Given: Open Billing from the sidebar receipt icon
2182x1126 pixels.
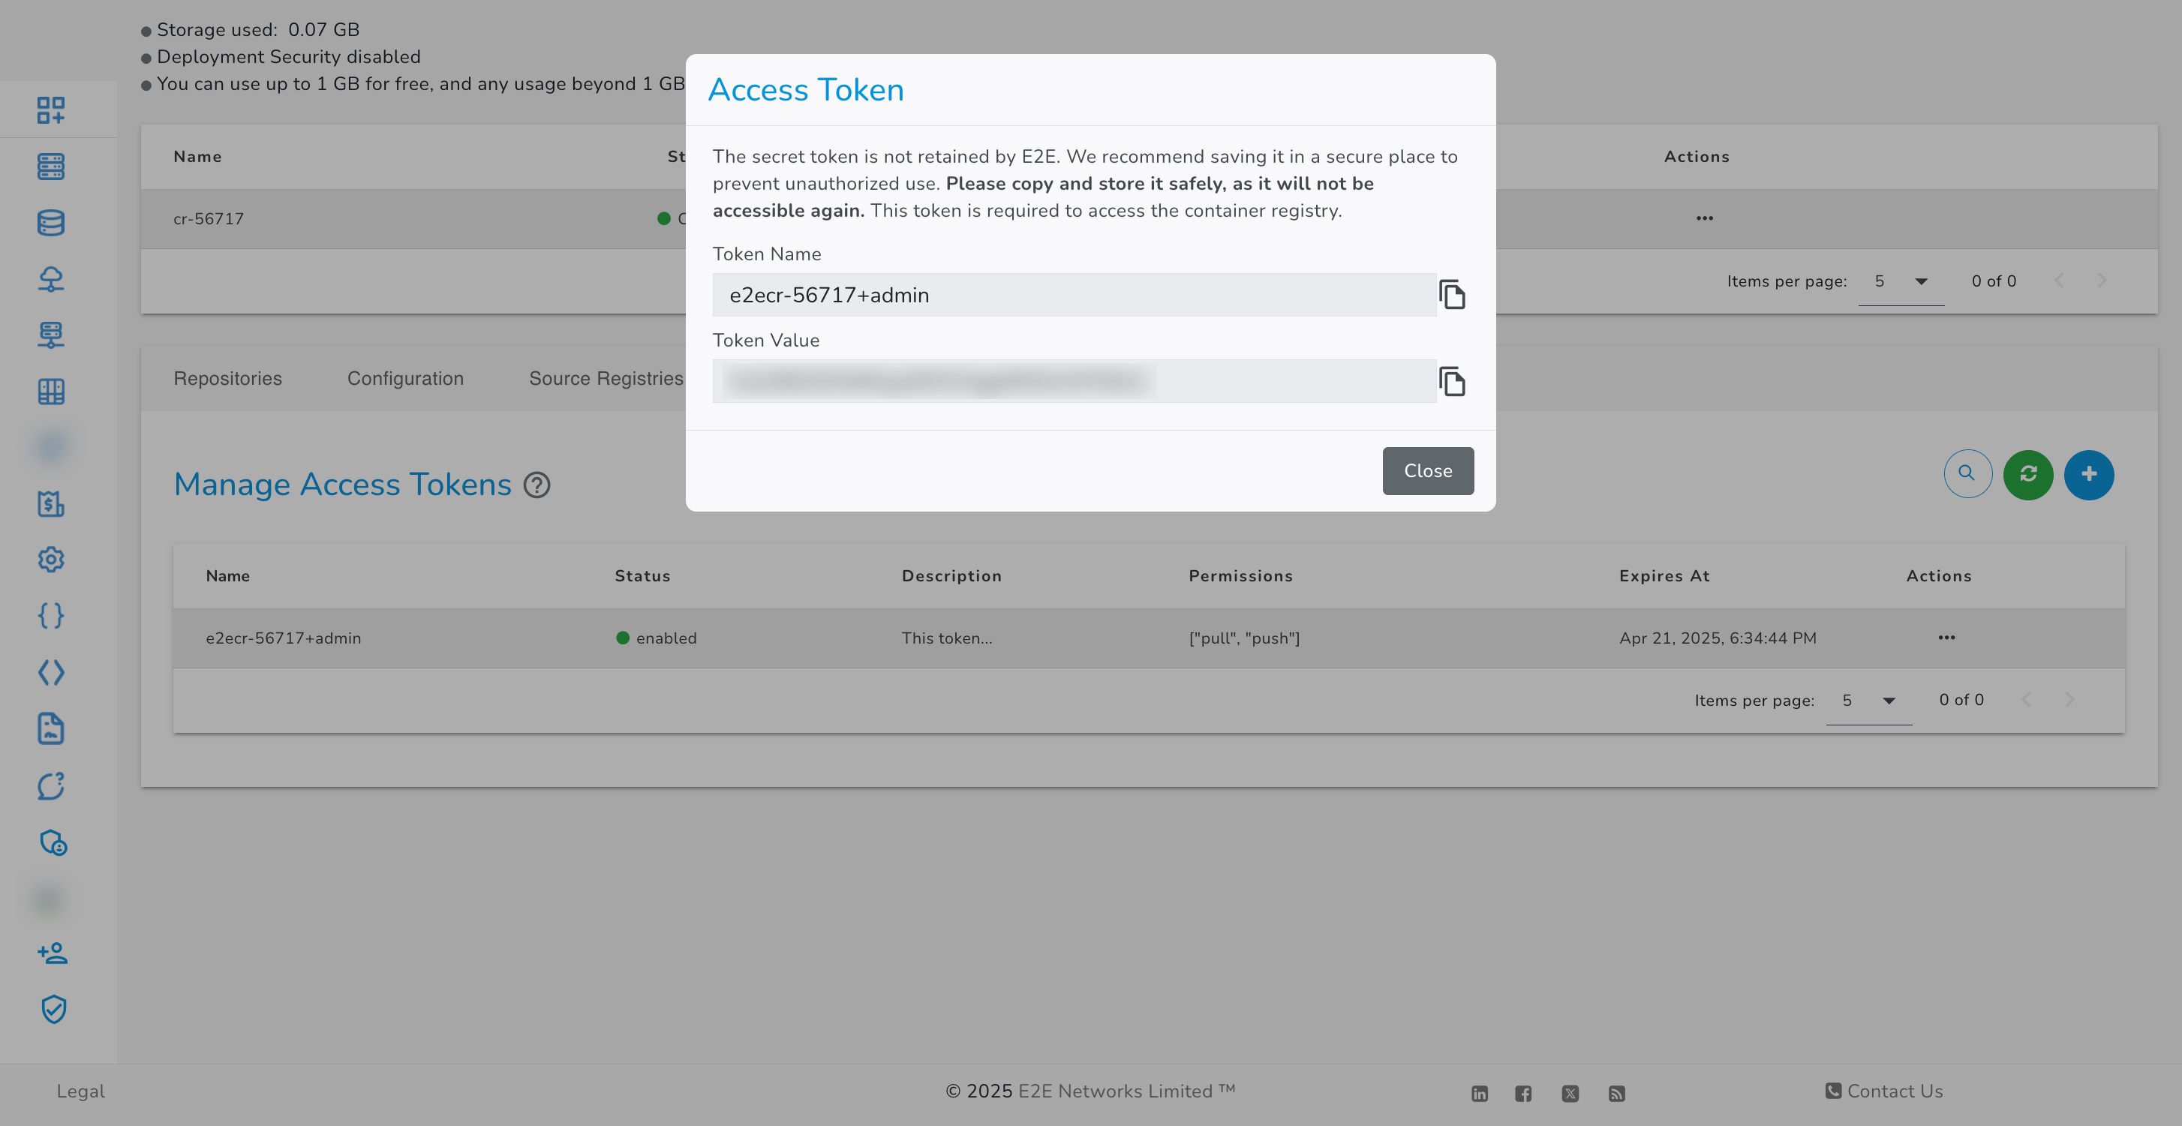Looking at the screenshot, I should [x=51, y=504].
